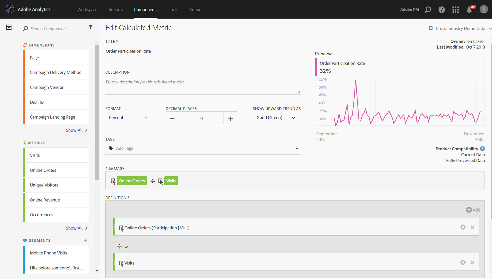Open the app switcher grid icon

455,10
